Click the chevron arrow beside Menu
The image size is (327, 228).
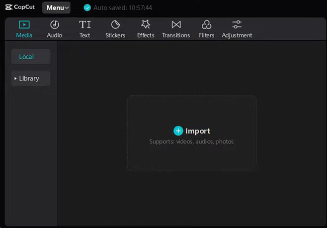point(67,9)
